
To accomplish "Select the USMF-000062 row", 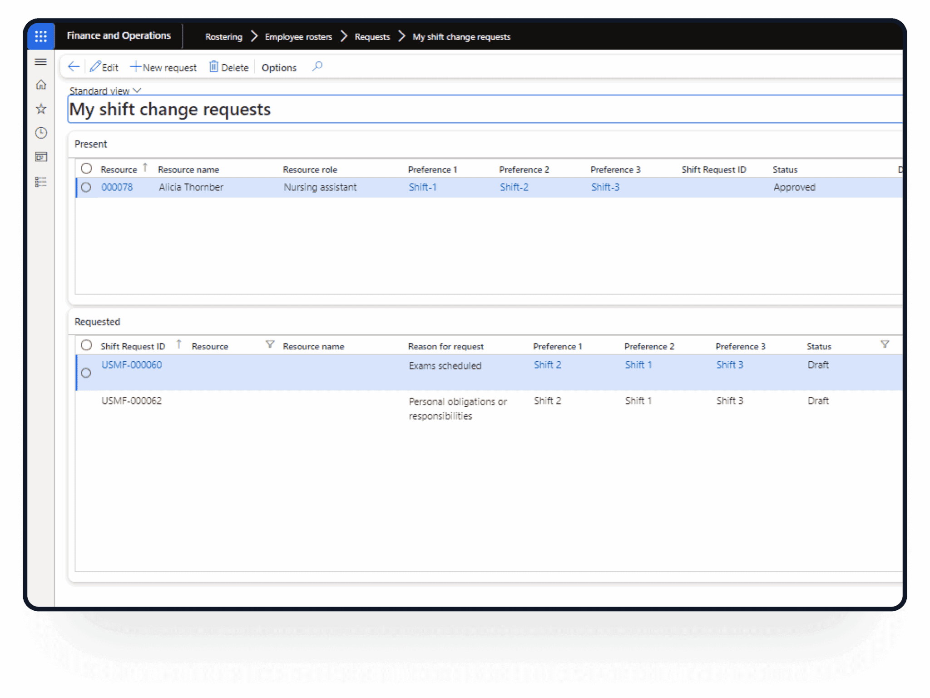I will click(489, 408).
